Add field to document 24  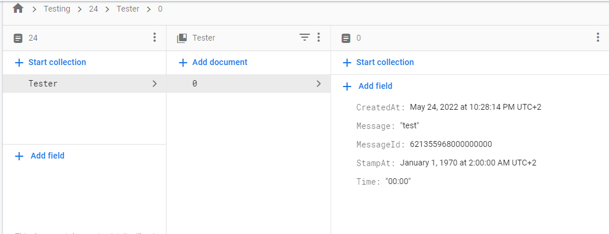coord(47,156)
